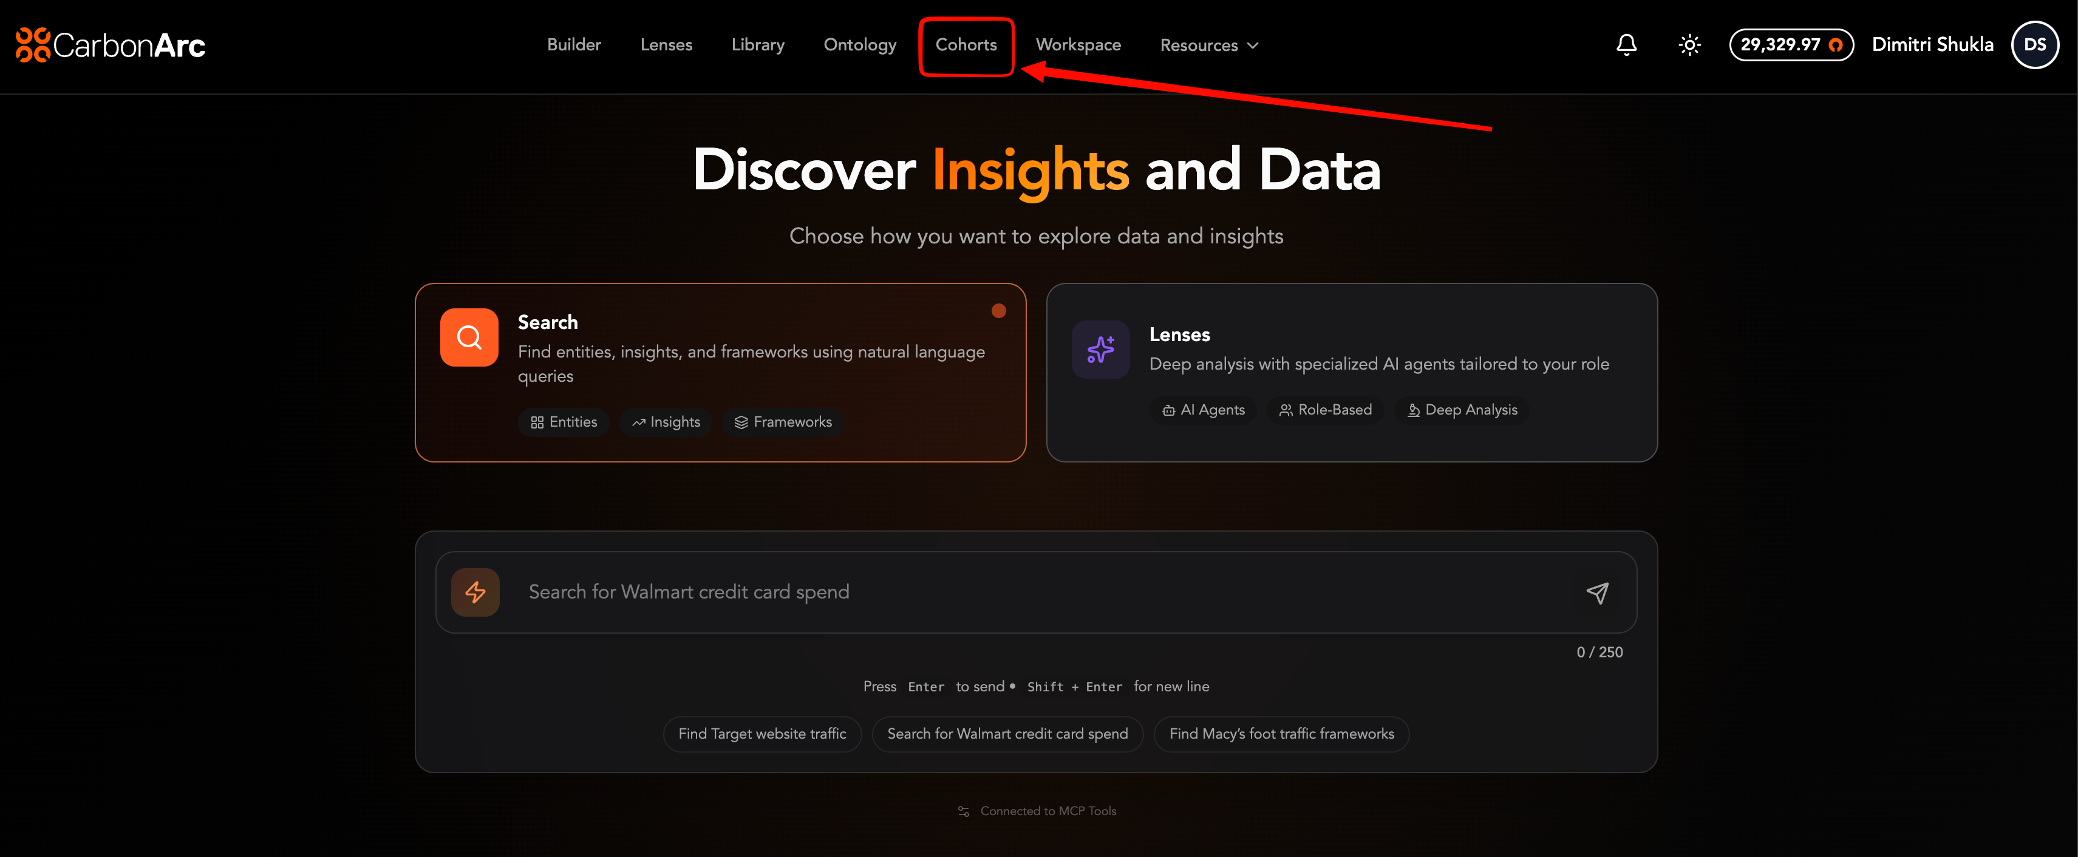Image resolution: width=2078 pixels, height=857 pixels.
Task: Go to the Builder menu item
Action: pos(574,45)
